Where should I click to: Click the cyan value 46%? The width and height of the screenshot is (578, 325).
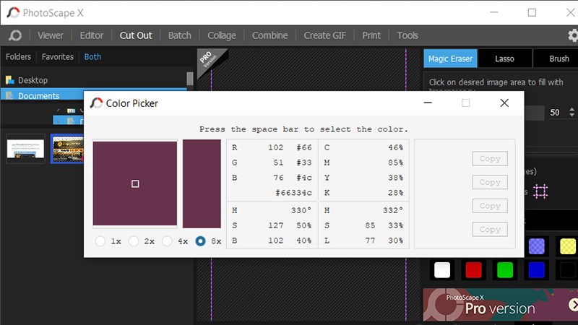pyautogui.click(x=395, y=147)
